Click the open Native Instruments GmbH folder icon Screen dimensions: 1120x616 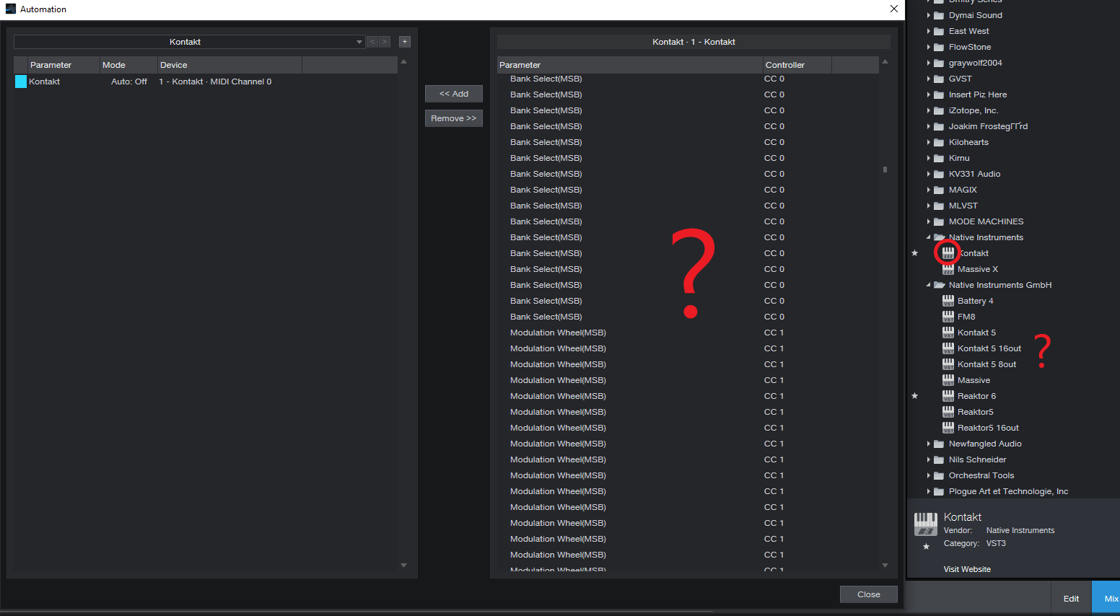939,285
